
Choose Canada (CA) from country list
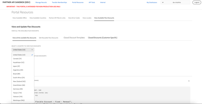click(23, 59)
